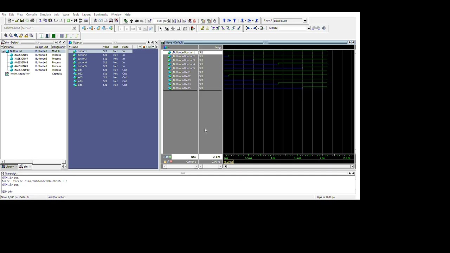Open file using folder toolbar icon
Viewport: 450px width, 253px height.
(x=17, y=20)
